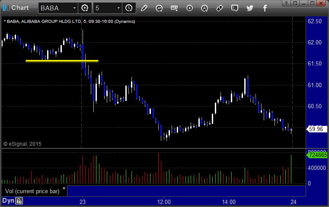This screenshot has height=207, width=329.
Task: Close the chart window with red X
Action: (x=321, y=3)
